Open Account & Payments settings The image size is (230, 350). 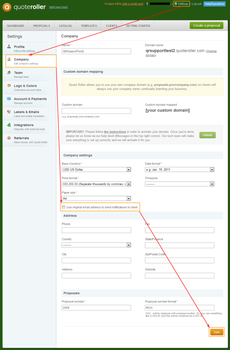click(x=30, y=101)
